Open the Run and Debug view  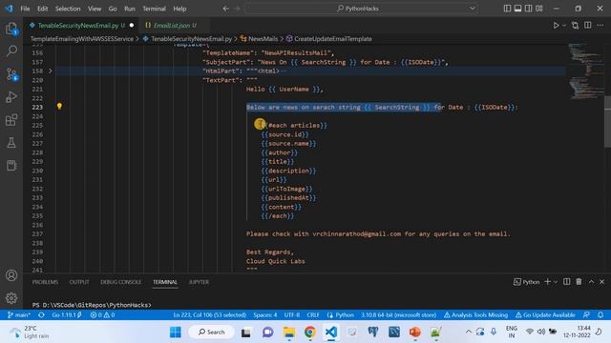click(11, 97)
